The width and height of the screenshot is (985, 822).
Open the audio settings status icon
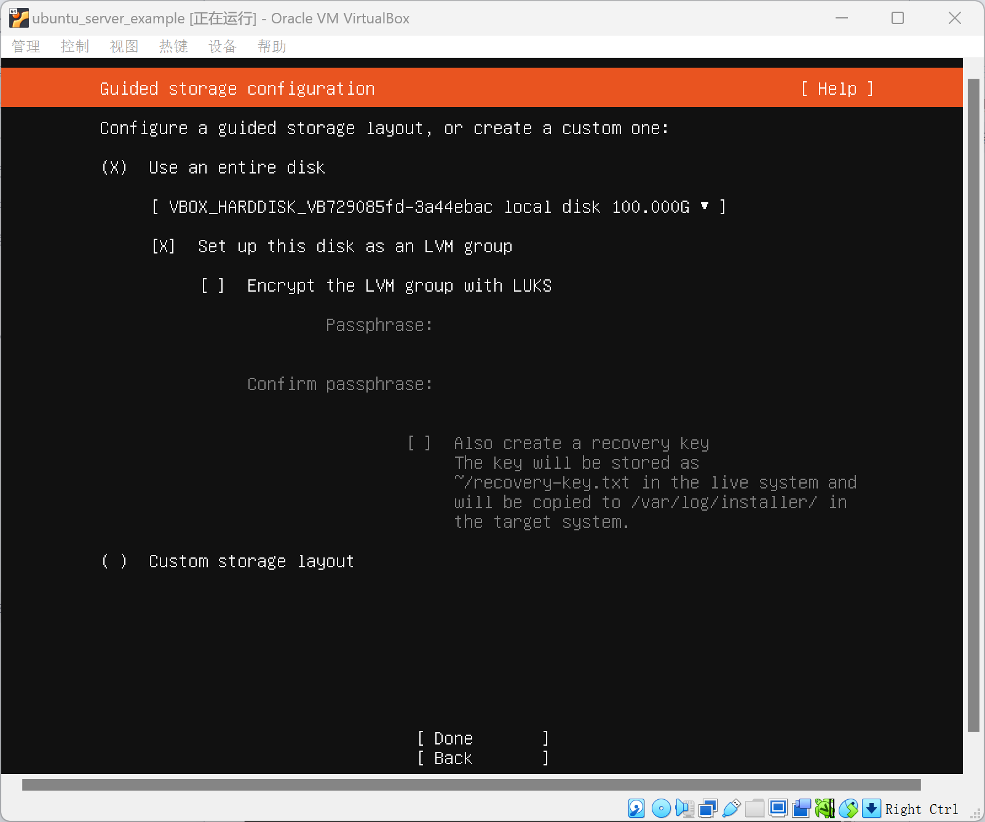click(x=684, y=808)
